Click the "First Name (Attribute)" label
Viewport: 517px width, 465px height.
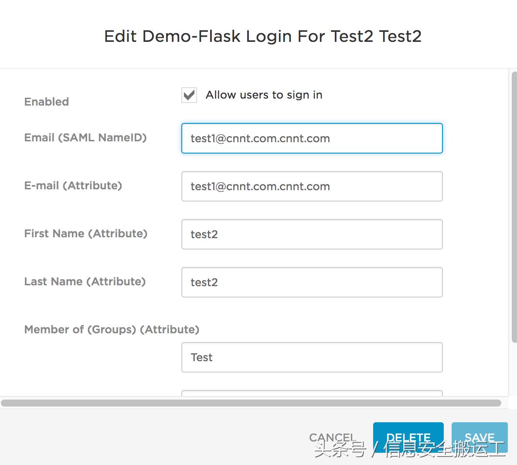(86, 233)
